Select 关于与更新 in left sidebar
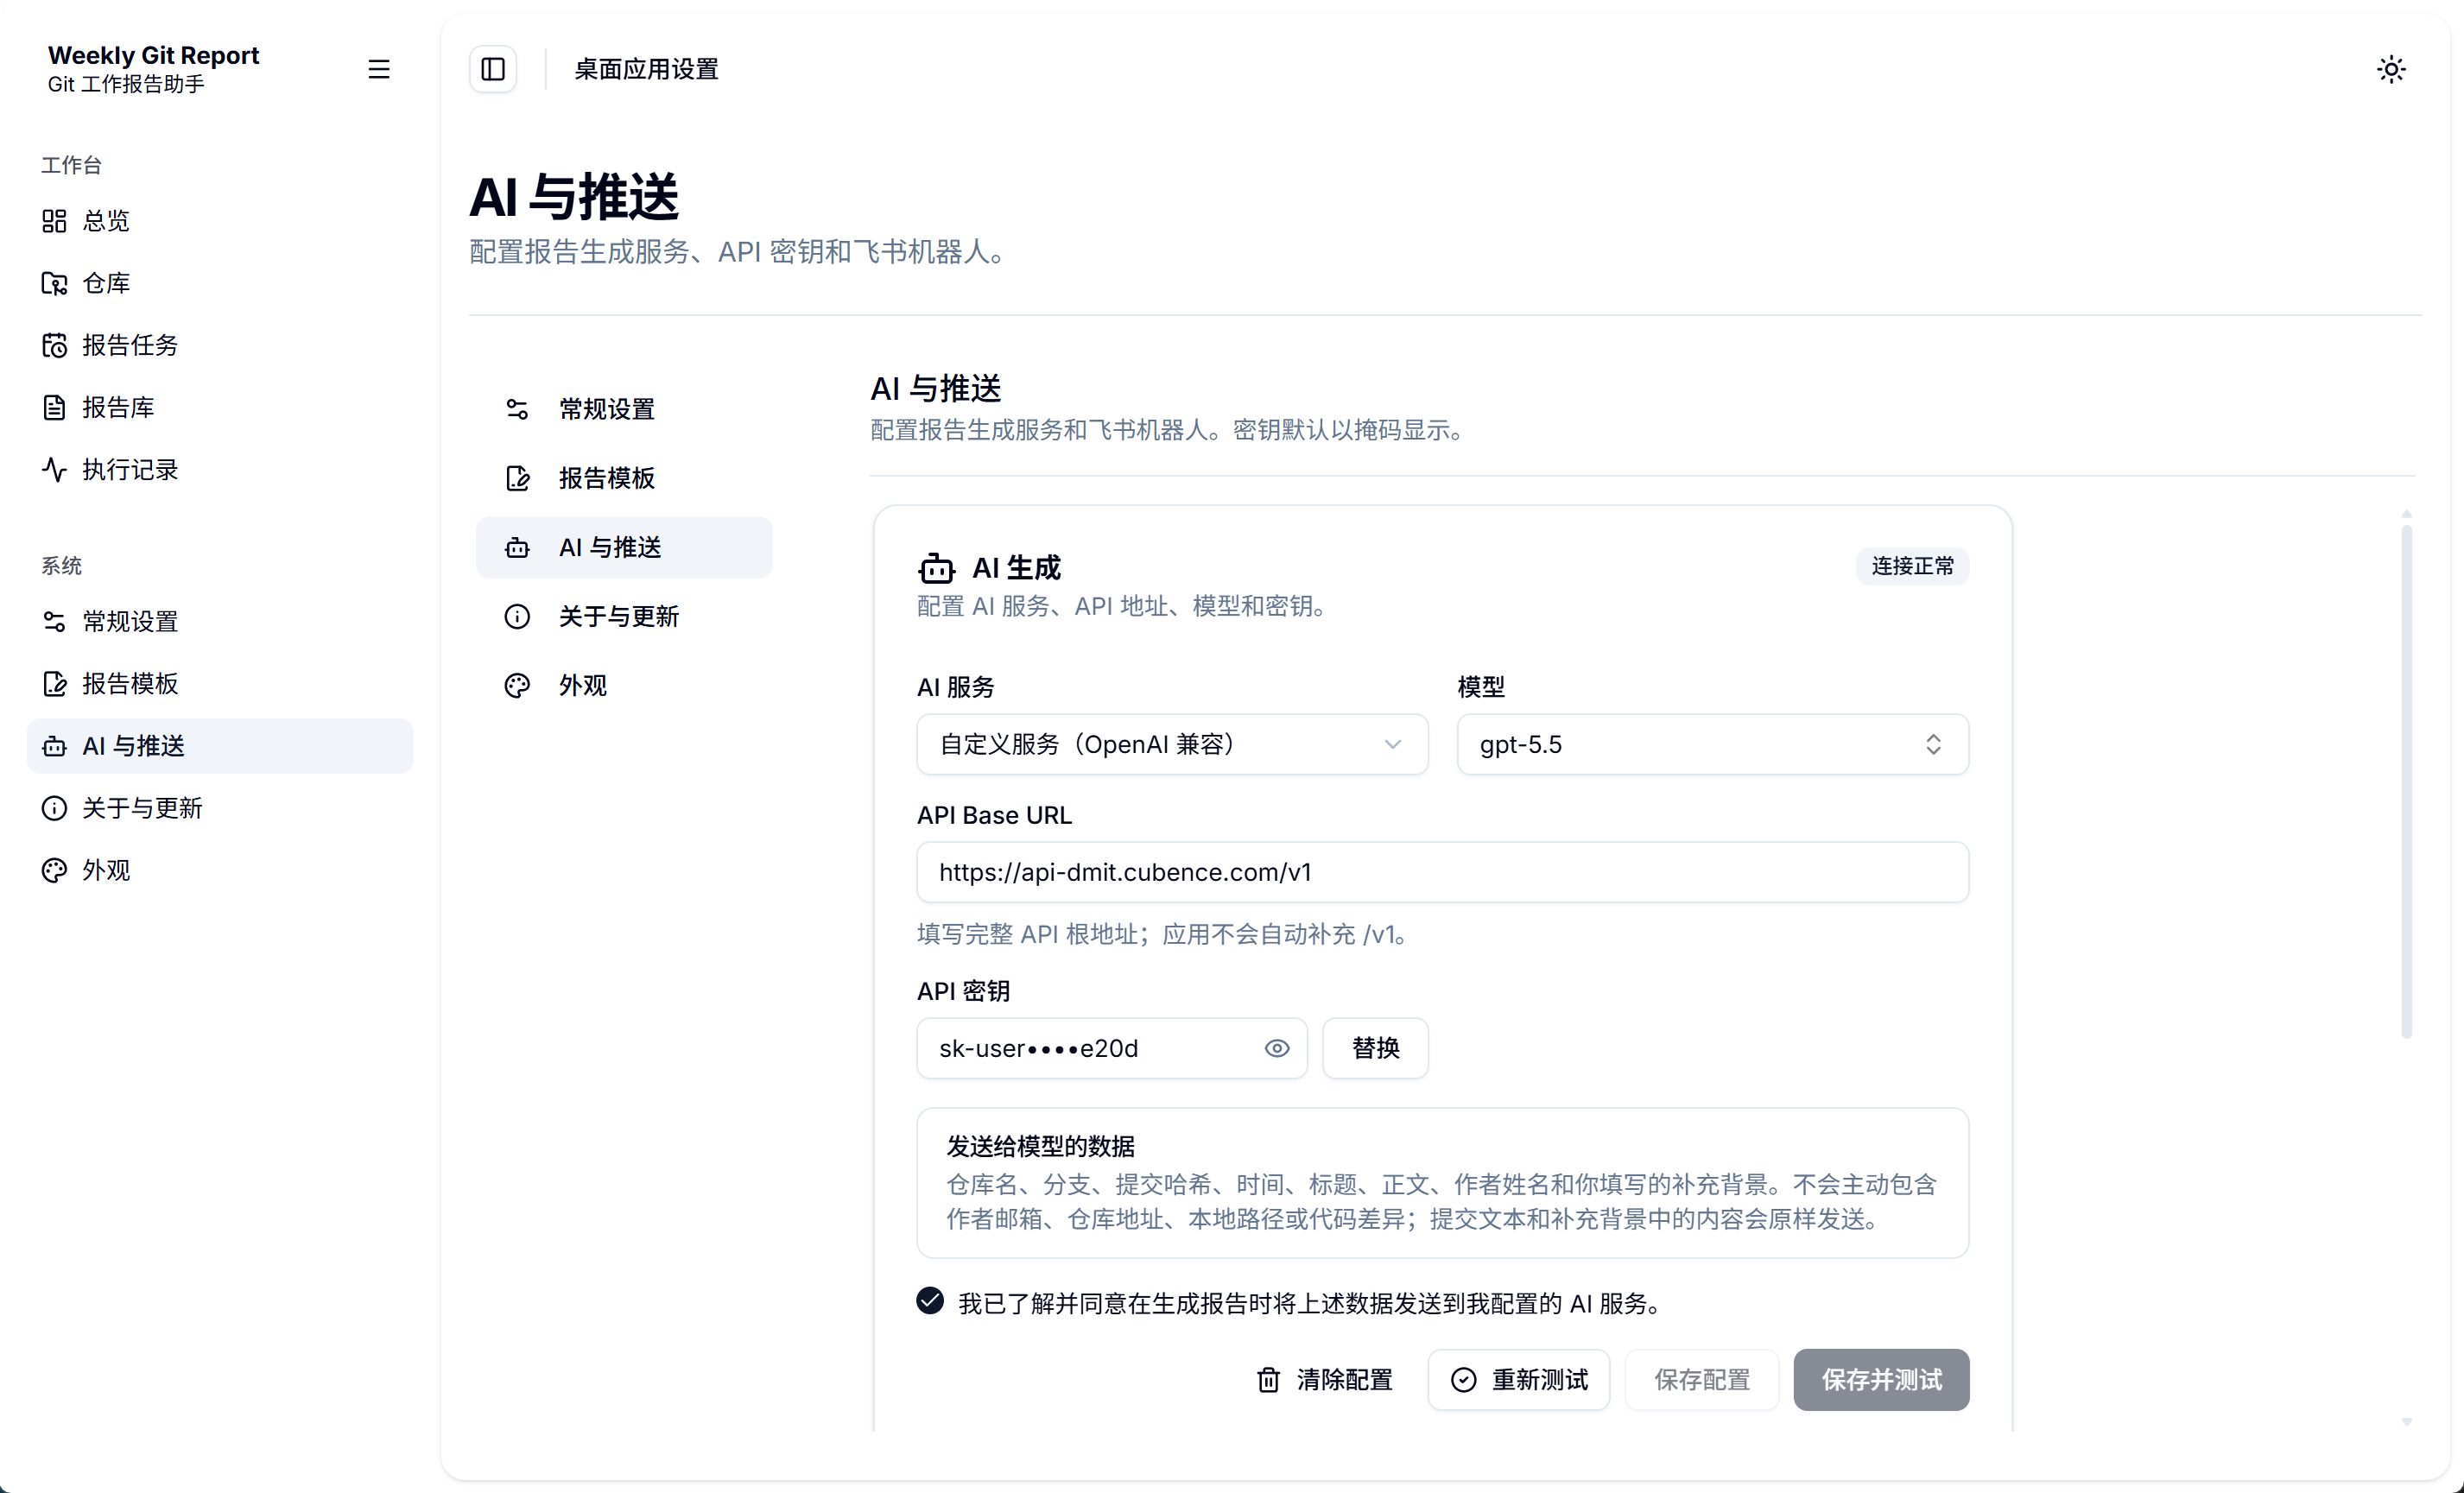 point(220,808)
